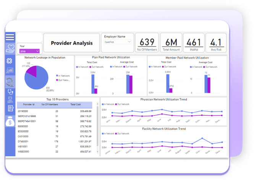Screen dimensions: 254x180
Task: Toggle Out Network legend for Plan Paid Total Cost
Action: [96, 67]
